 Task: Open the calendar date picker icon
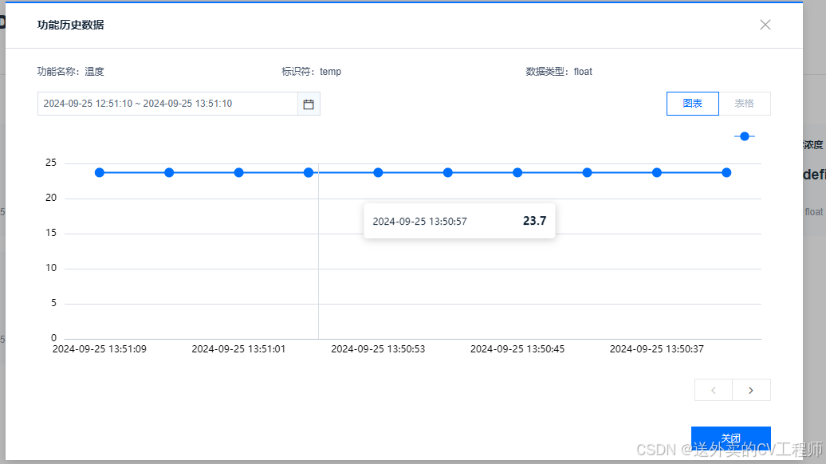(x=309, y=104)
